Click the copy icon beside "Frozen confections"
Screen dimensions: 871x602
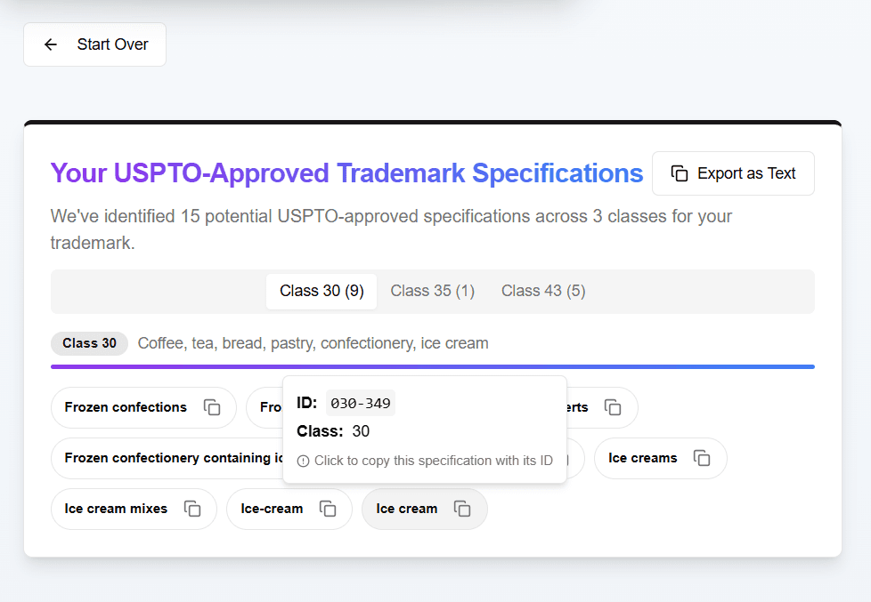[x=212, y=406]
